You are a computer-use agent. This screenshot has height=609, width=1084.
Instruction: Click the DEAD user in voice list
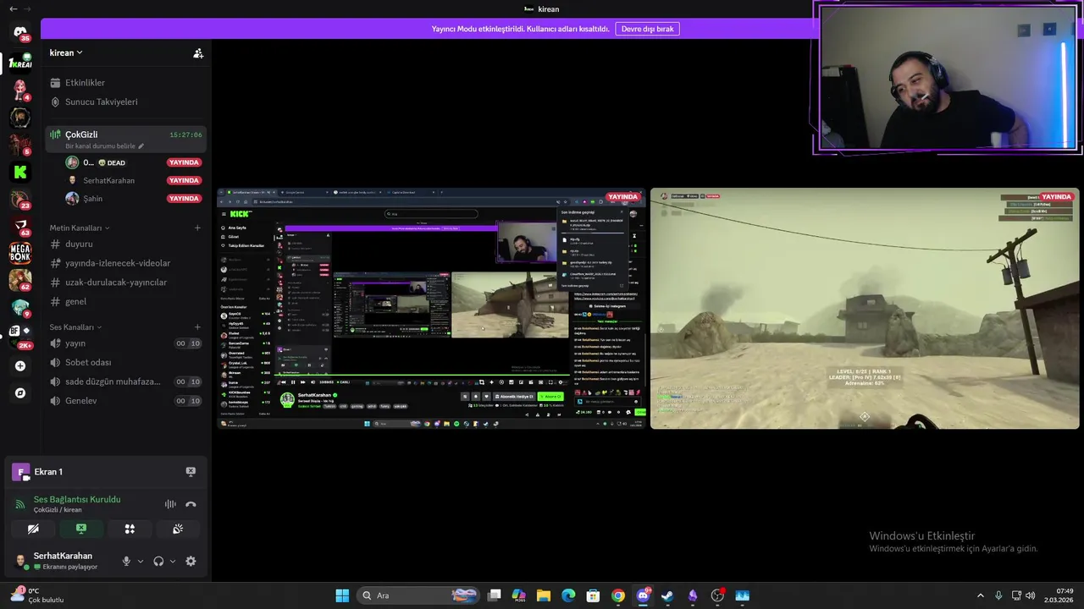[x=132, y=162]
